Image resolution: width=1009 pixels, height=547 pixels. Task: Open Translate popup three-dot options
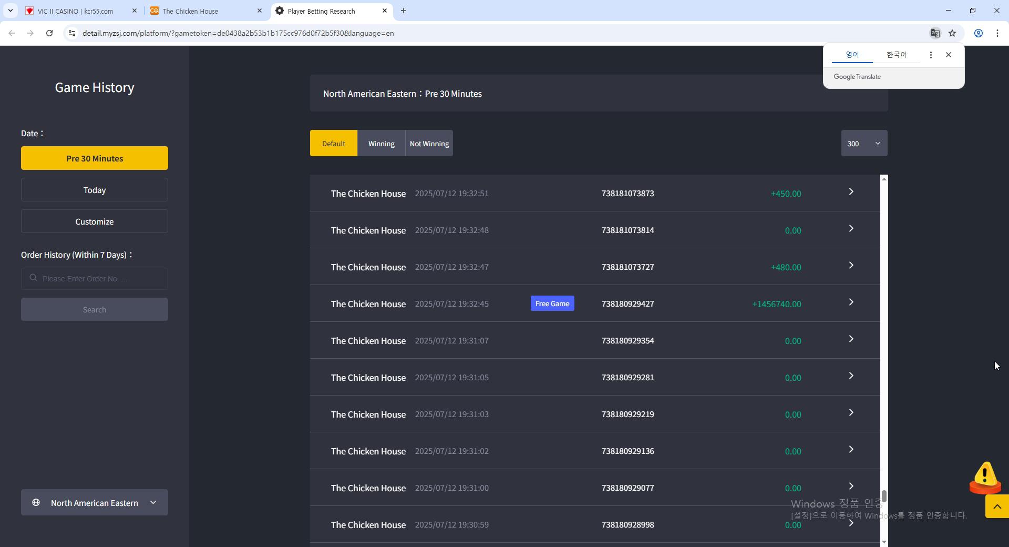[x=931, y=55]
